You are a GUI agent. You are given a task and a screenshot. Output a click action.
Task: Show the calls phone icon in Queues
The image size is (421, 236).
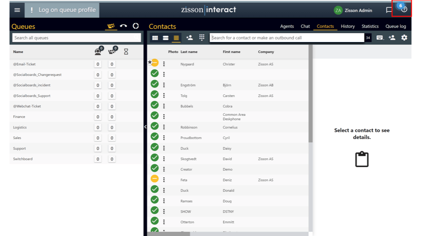click(x=124, y=26)
